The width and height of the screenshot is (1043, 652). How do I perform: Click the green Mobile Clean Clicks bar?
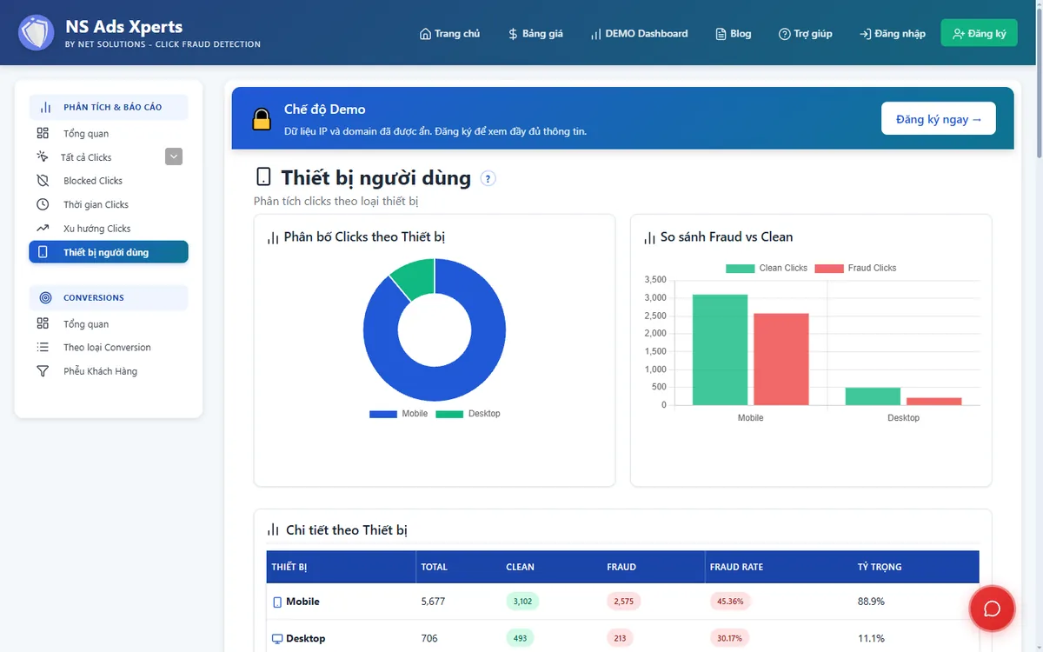(720, 349)
